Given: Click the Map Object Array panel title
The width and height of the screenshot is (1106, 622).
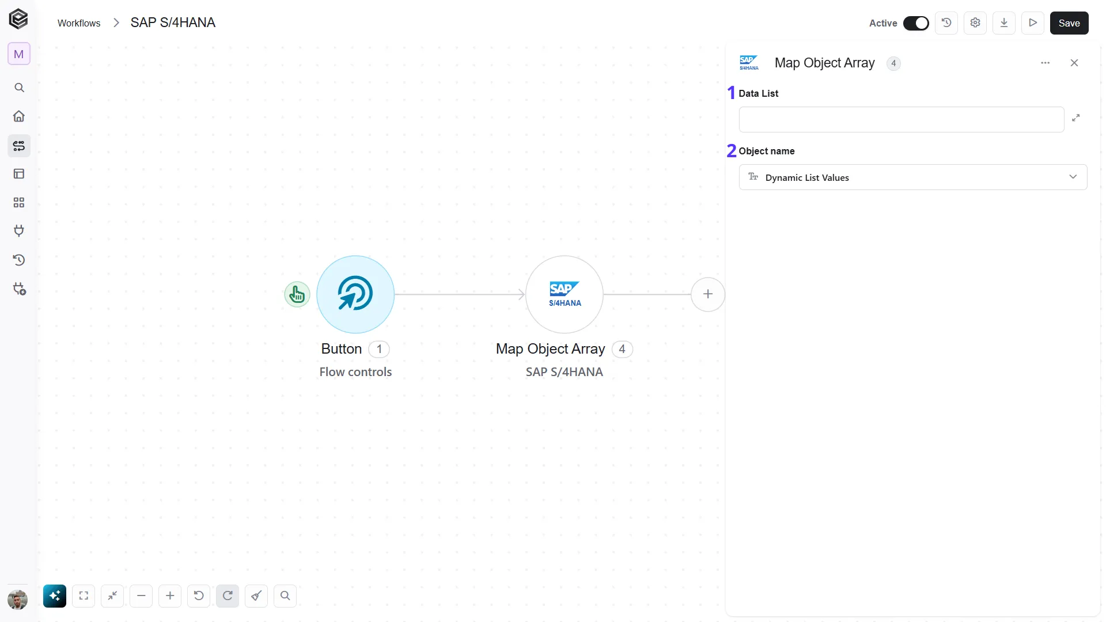Looking at the screenshot, I should 824,63.
